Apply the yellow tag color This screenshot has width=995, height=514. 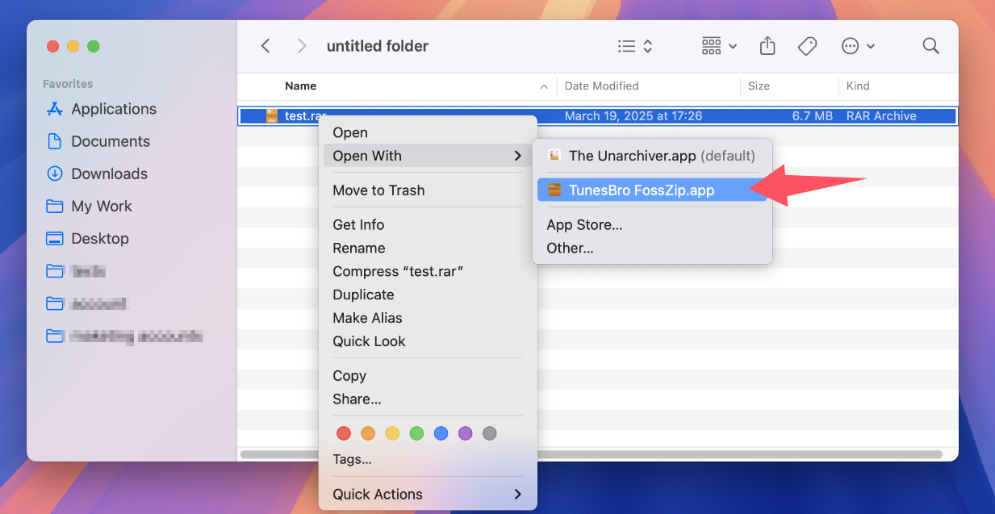[392, 433]
